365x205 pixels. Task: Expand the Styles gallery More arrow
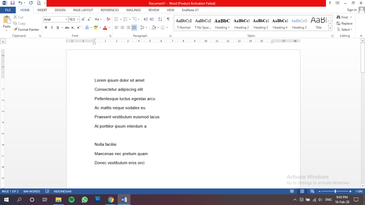coord(330,29)
